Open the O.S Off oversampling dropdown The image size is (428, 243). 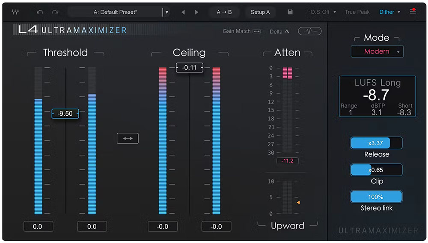click(323, 12)
